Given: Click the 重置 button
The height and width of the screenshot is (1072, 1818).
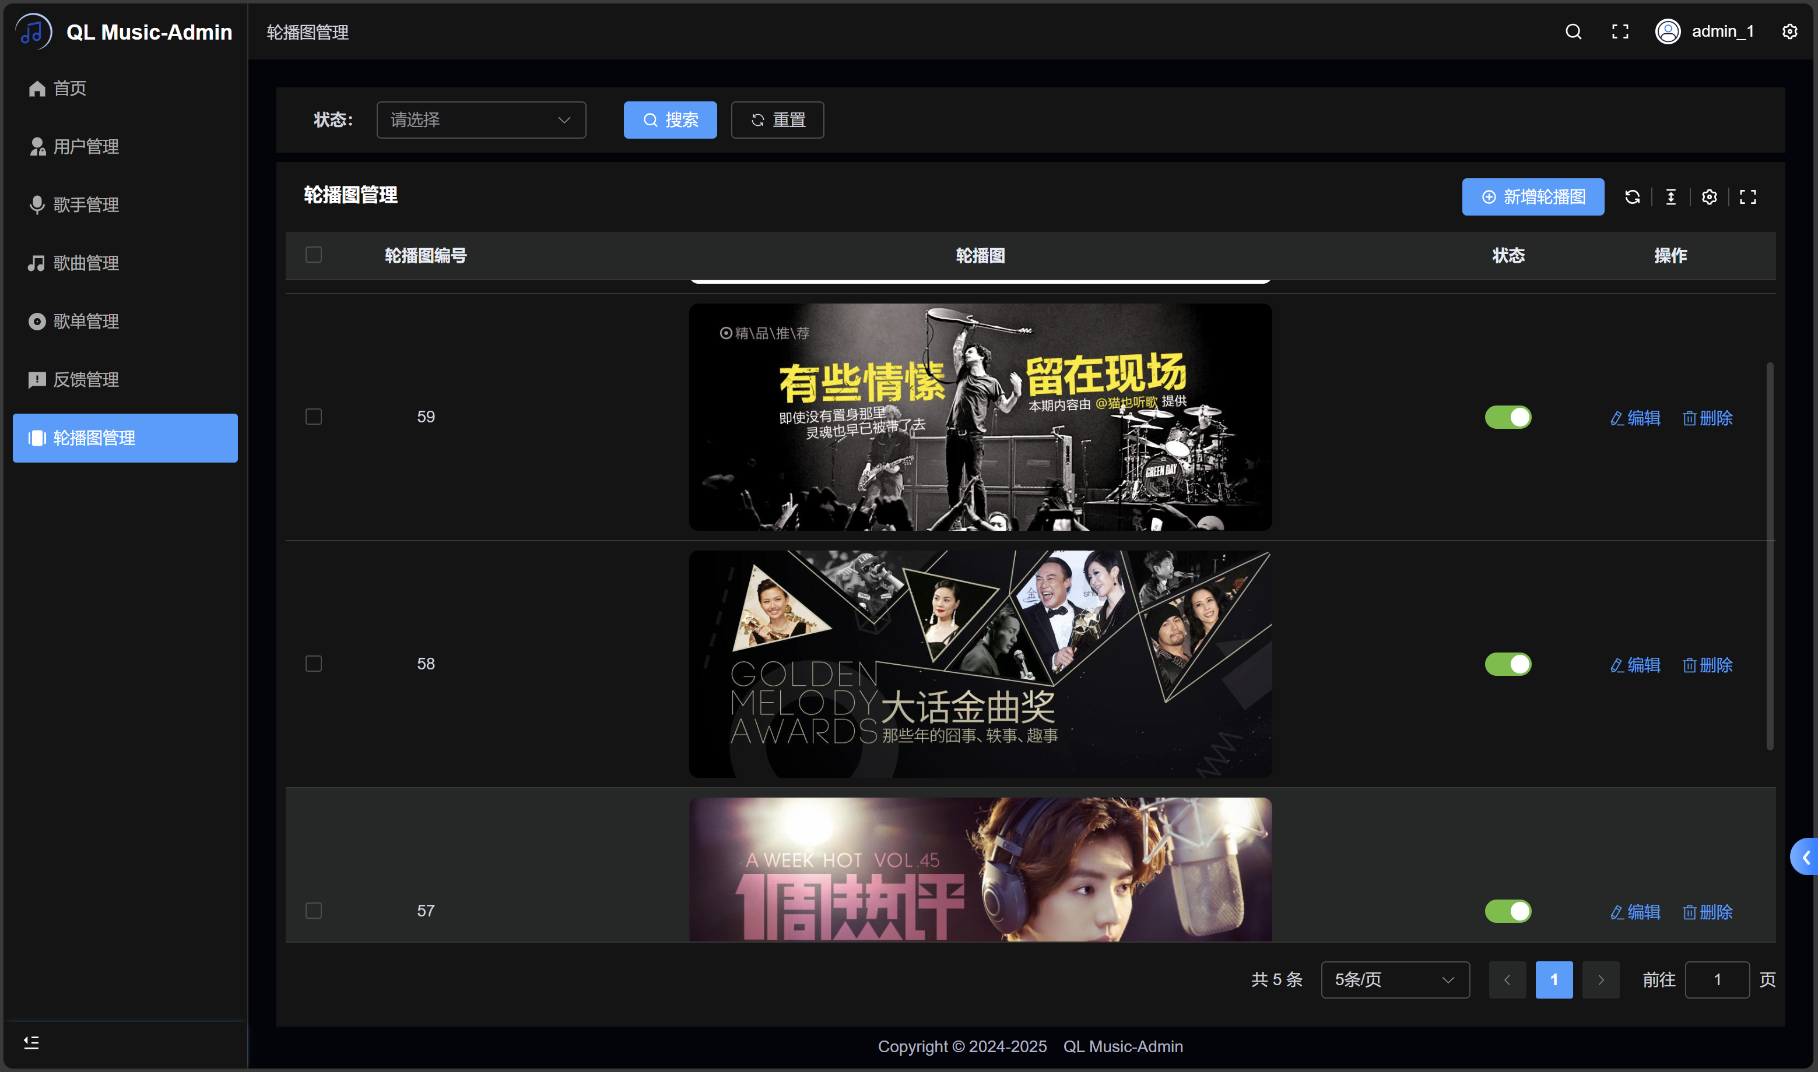Looking at the screenshot, I should click(777, 120).
